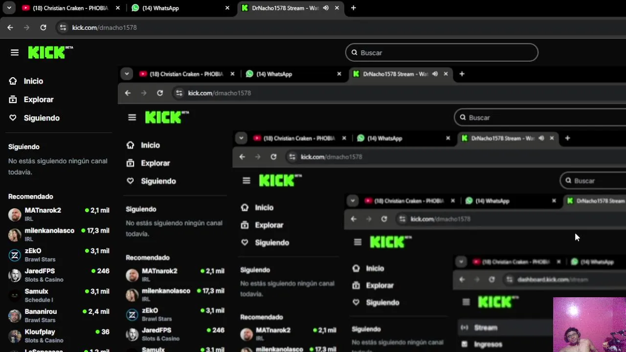Viewport: 626px width, 352px height.
Task: Click the home icon beside outermost Inicio
Action: tap(13, 81)
